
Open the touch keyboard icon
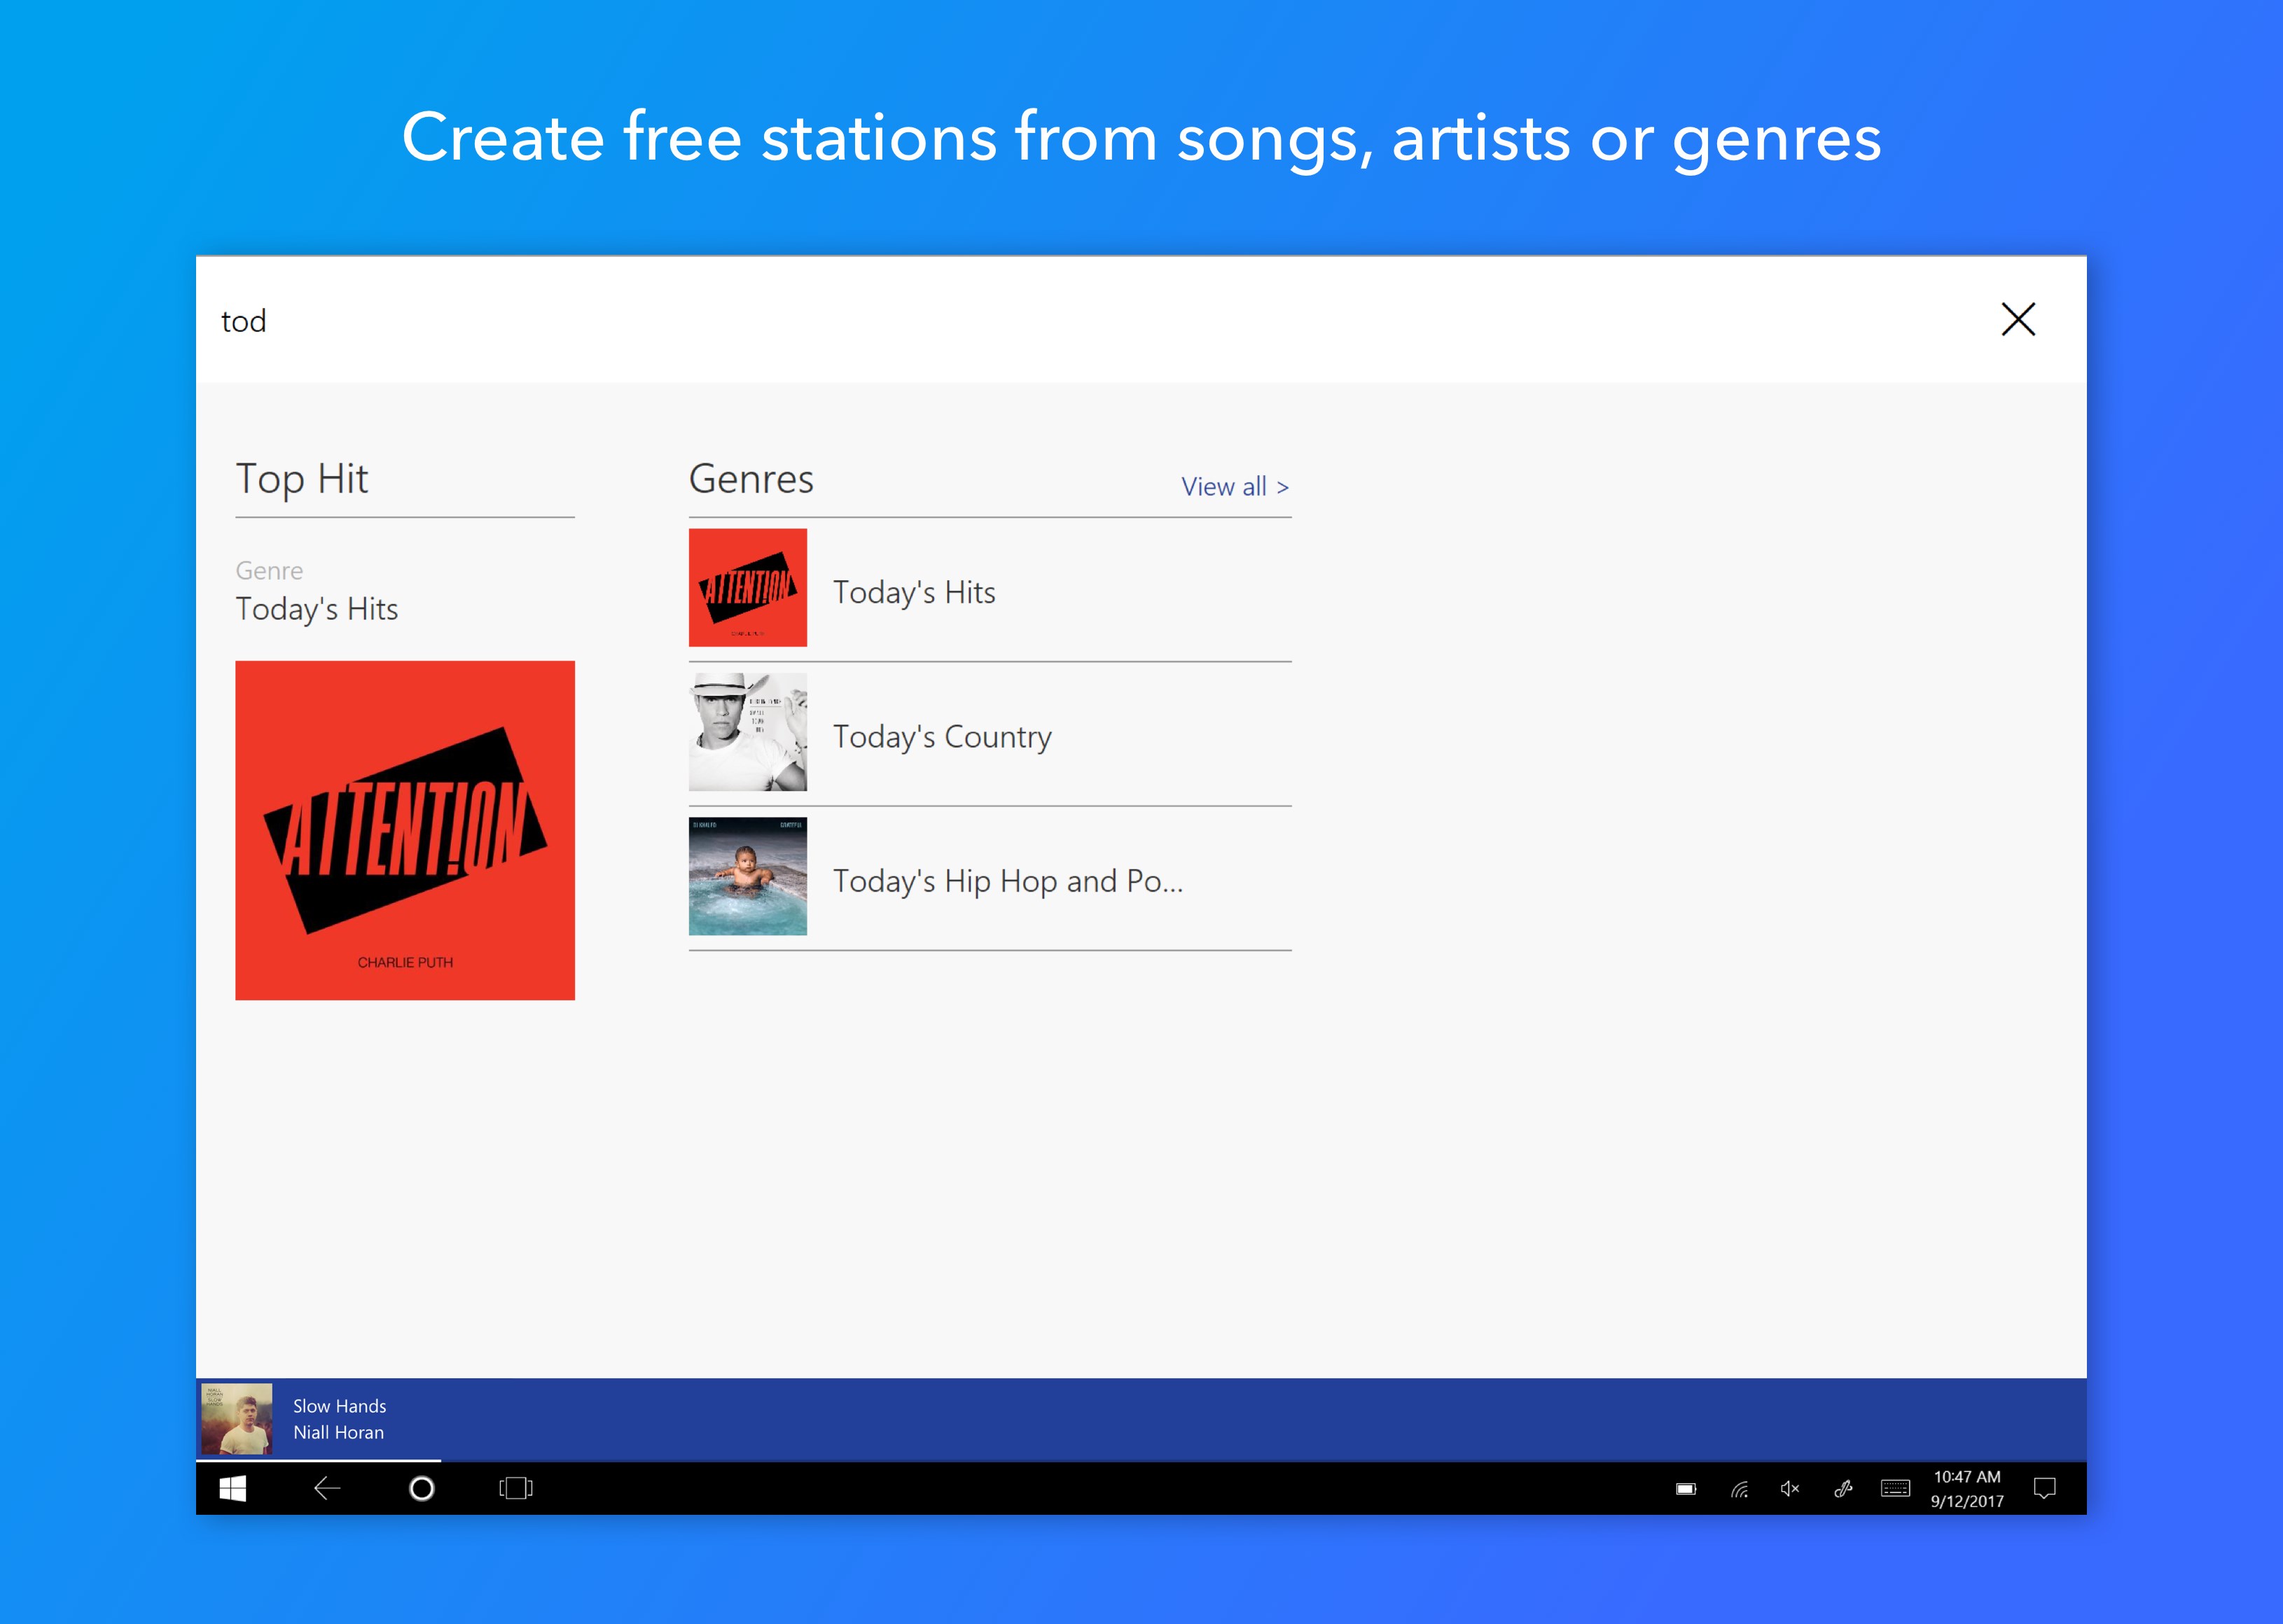tap(1895, 1489)
